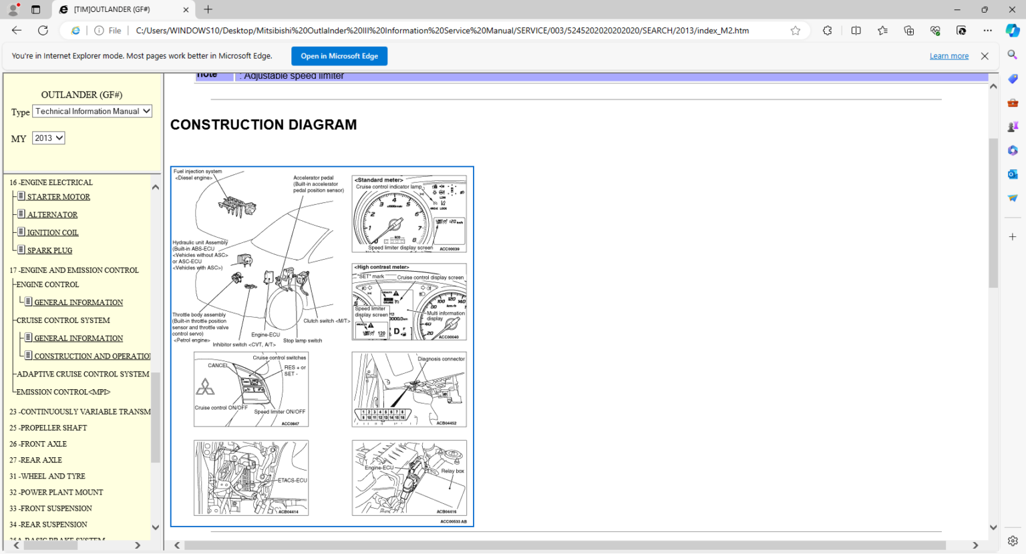Image resolution: width=1026 pixels, height=554 pixels.
Task: Expand ADAPTIVE CRUISE CONTROL SYSTEM section
Action: click(83, 374)
